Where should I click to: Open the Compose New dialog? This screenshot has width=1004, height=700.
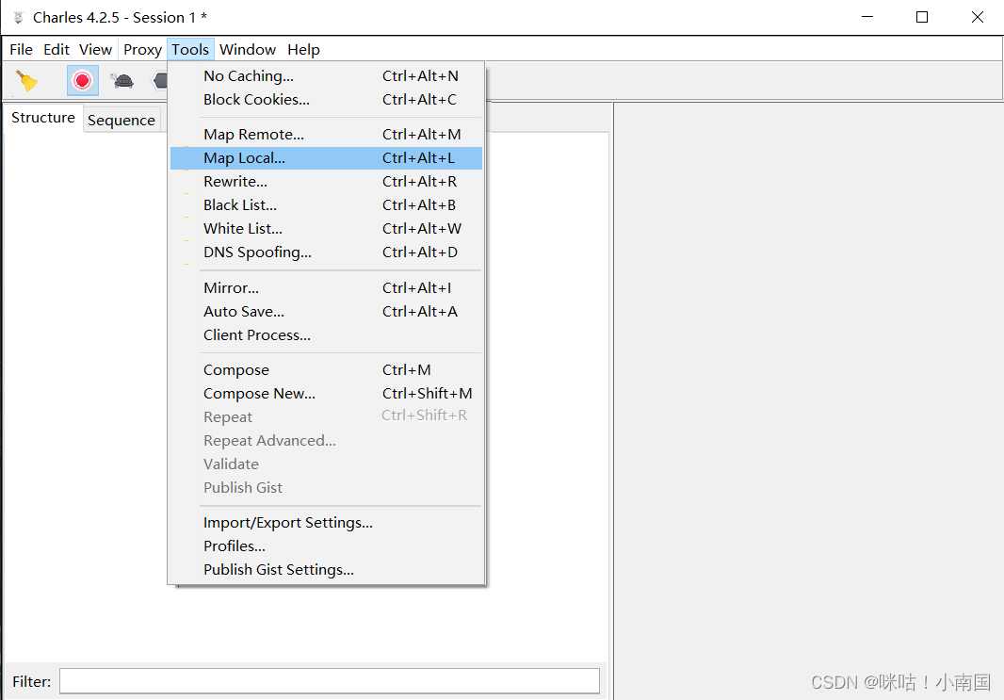point(259,393)
